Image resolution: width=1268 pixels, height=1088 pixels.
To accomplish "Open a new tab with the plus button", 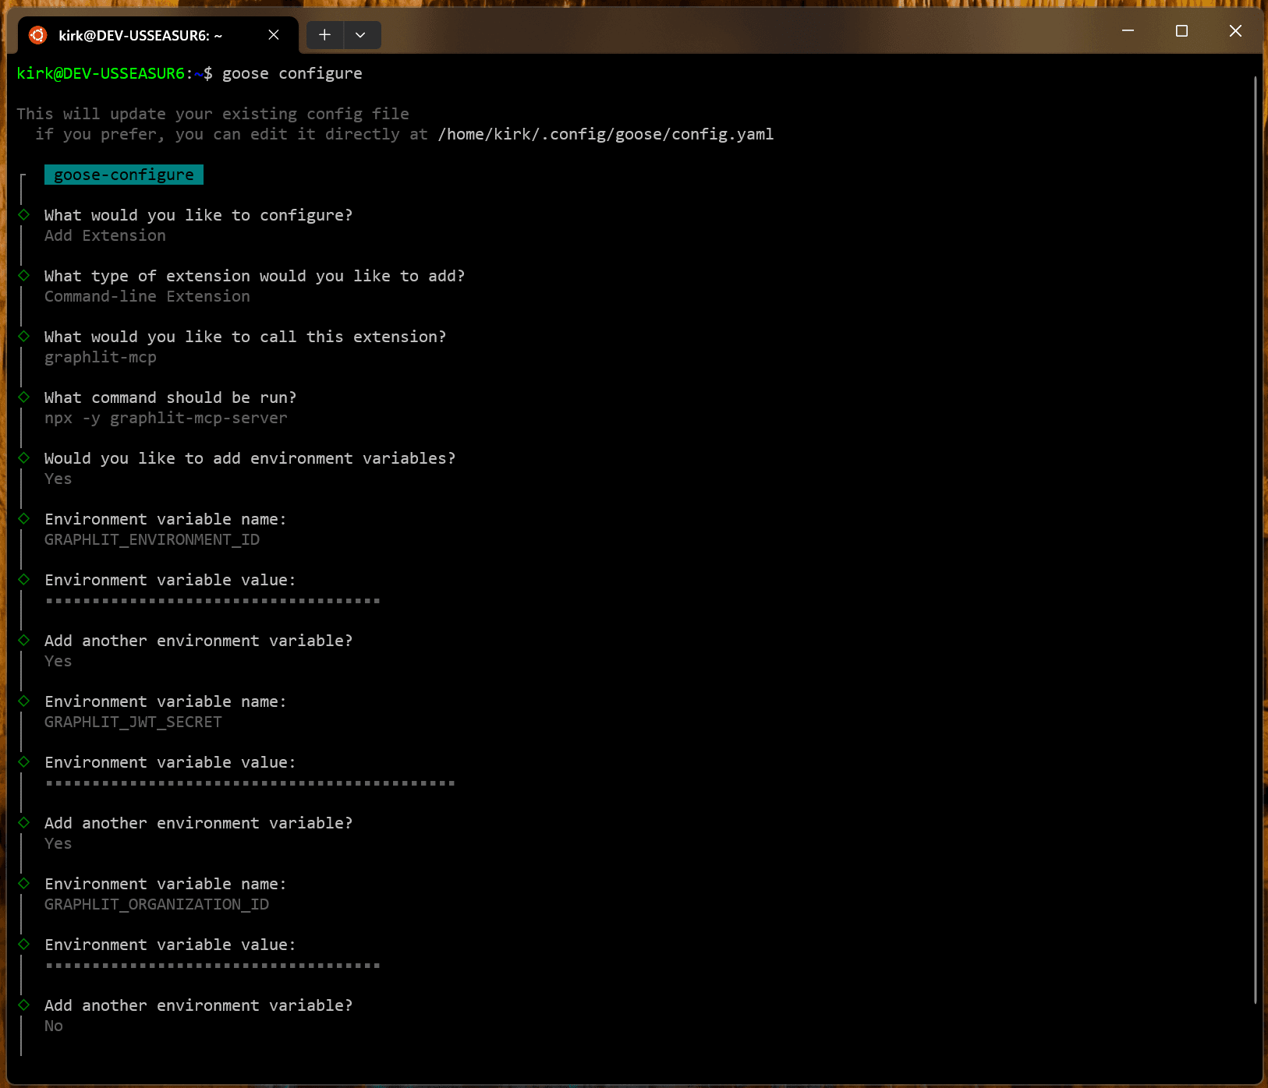I will 324,35.
